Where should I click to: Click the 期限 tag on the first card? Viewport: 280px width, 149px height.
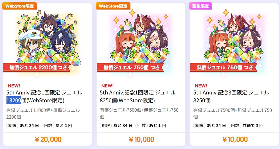click(x=12, y=126)
